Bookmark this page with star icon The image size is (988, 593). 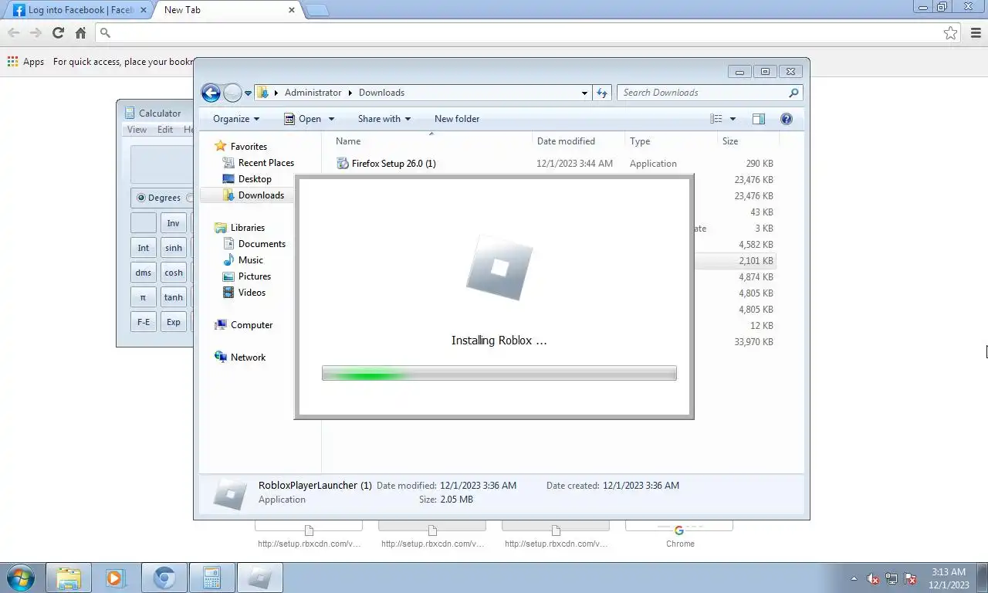(950, 32)
